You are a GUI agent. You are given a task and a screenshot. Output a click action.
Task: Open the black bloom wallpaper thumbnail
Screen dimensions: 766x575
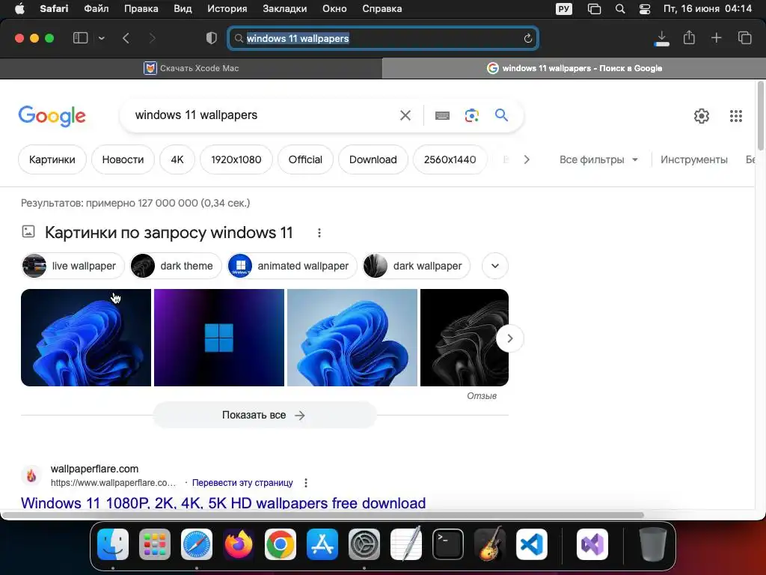tap(459, 338)
